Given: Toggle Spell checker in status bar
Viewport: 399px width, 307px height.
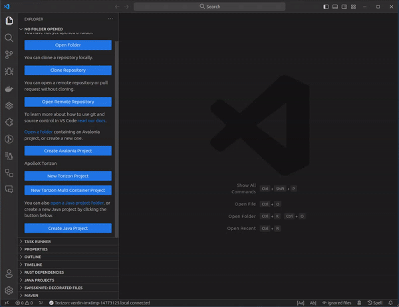Looking at the screenshot, I should pyautogui.click(x=375, y=302).
